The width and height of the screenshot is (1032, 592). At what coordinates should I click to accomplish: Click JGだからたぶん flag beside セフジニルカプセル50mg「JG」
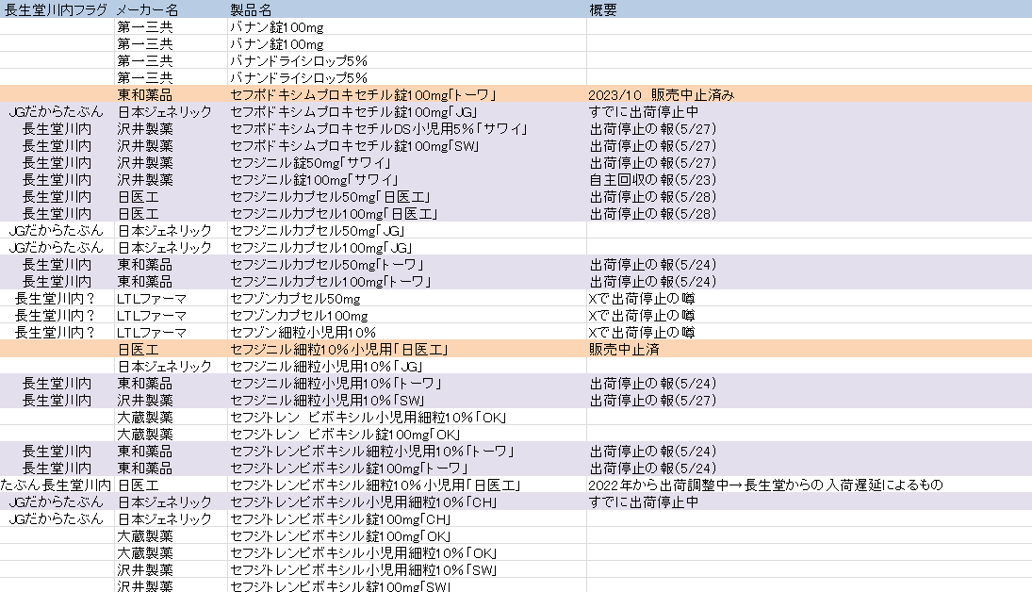57,230
